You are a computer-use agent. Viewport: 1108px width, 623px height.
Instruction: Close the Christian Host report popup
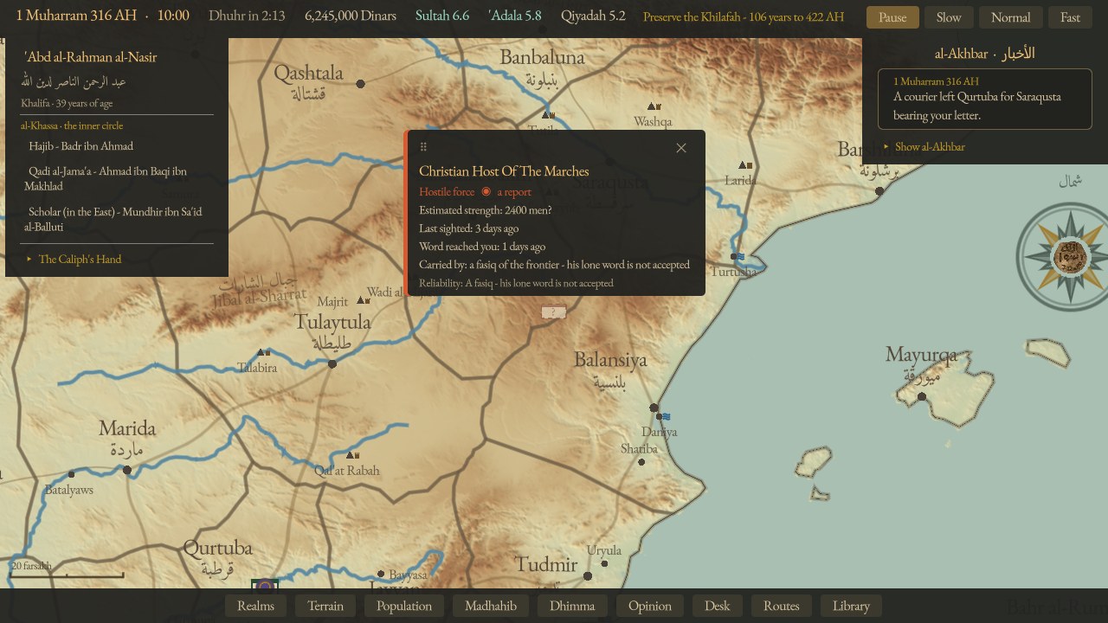coord(681,148)
